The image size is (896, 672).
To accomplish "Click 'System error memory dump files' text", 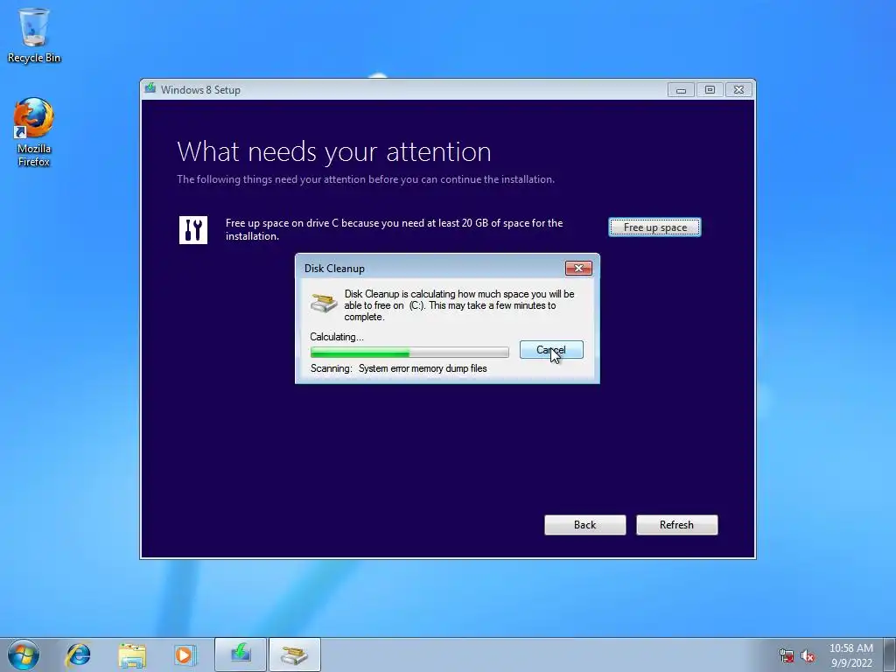I will 423,368.
